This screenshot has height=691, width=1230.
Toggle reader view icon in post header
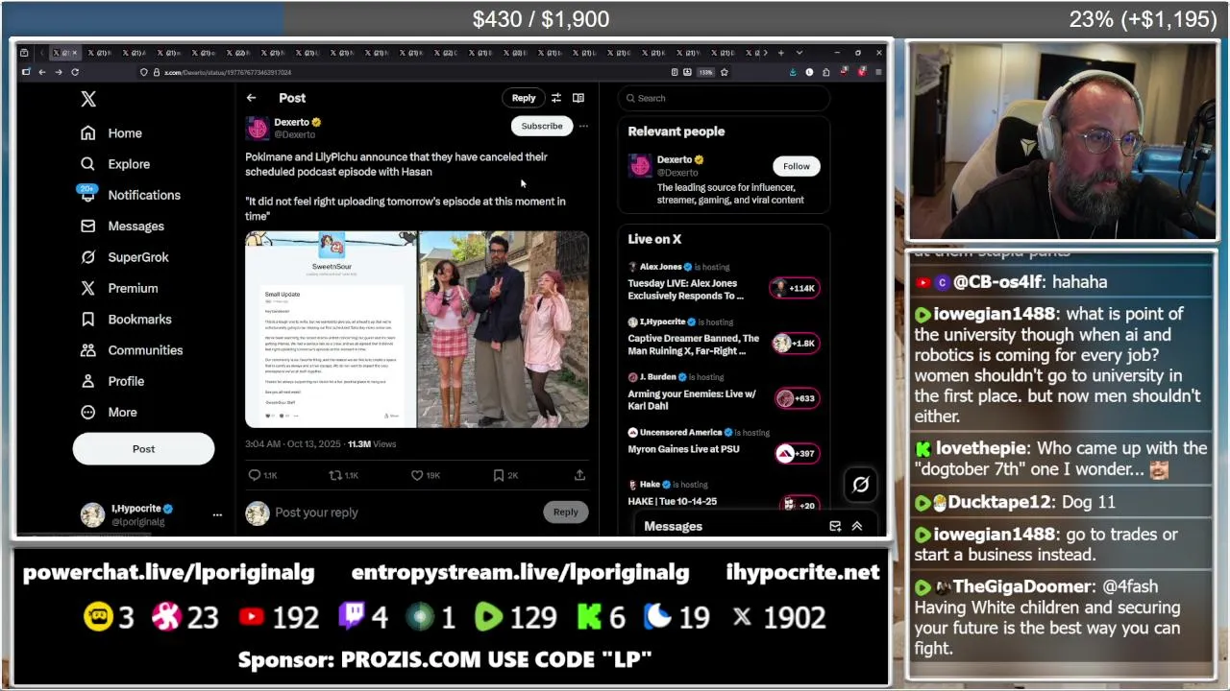[x=578, y=98]
